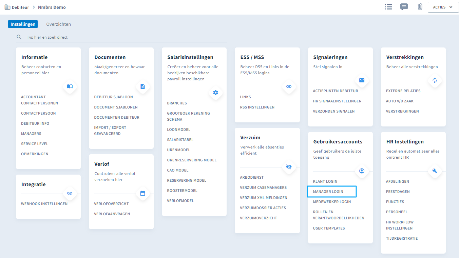
Task: Open Actiepunten Debiteur
Action: click(336, 91)
